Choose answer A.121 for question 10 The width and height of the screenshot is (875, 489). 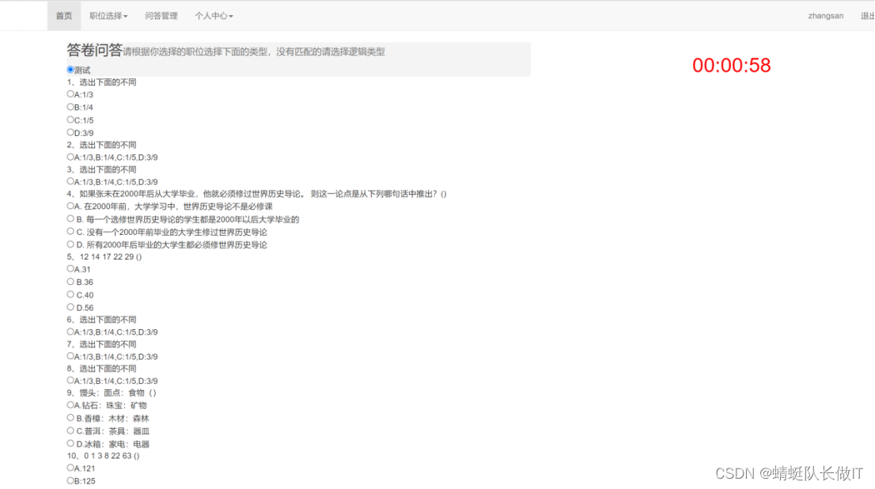point(70,468)
